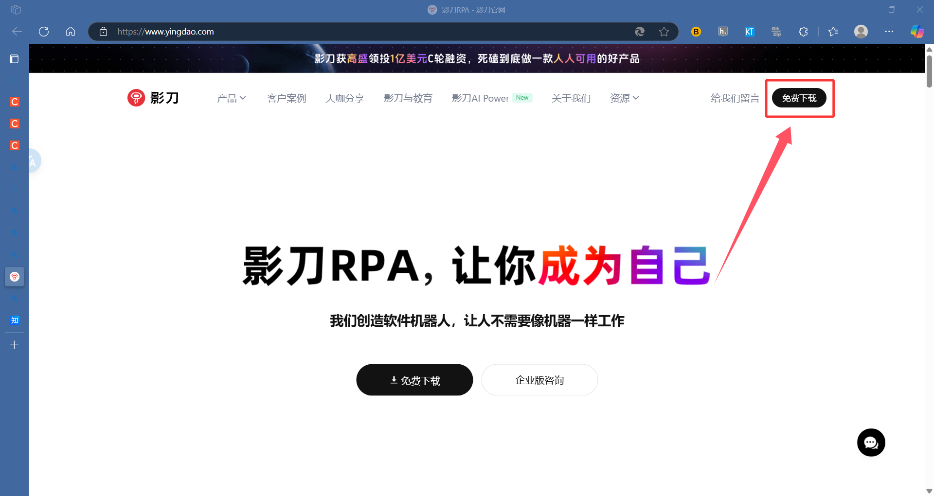Click the icon left of the favorites star
The image size is (934, 496).
point(640,32)
